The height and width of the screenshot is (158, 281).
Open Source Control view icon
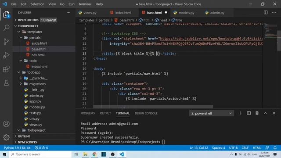click(6, 42)
